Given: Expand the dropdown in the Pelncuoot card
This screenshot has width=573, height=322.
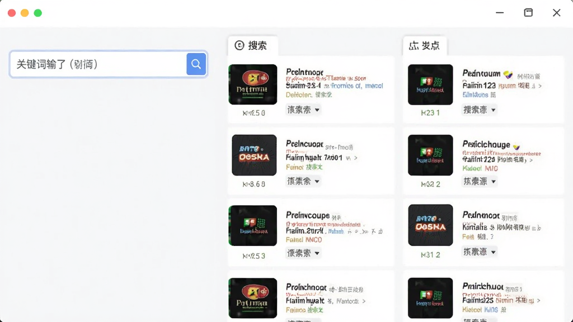Looking at the screenshot, I should point(303,181).
